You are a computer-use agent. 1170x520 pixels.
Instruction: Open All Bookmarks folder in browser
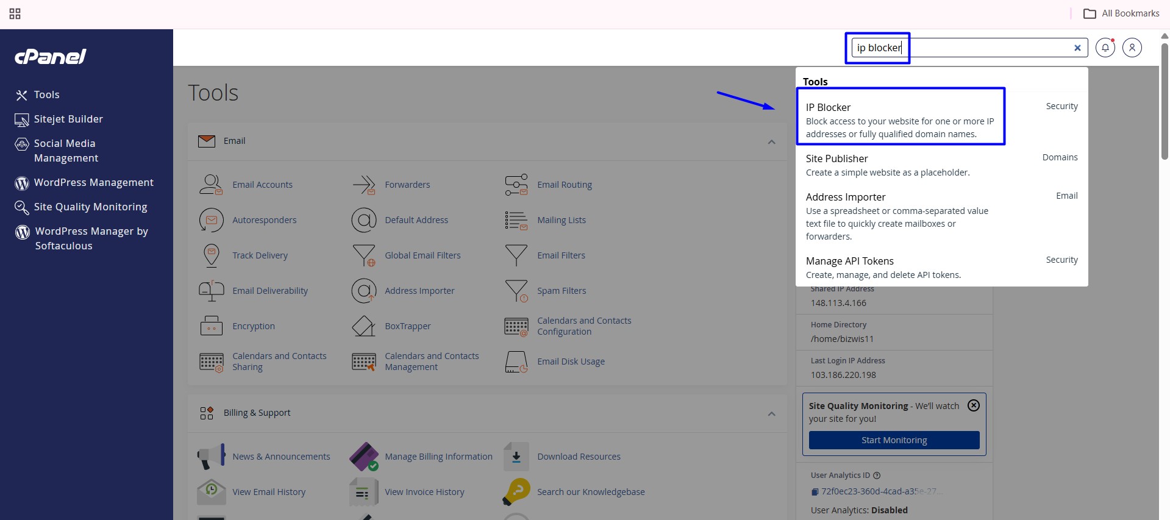pyautogui.click(x=1121, y=13)
